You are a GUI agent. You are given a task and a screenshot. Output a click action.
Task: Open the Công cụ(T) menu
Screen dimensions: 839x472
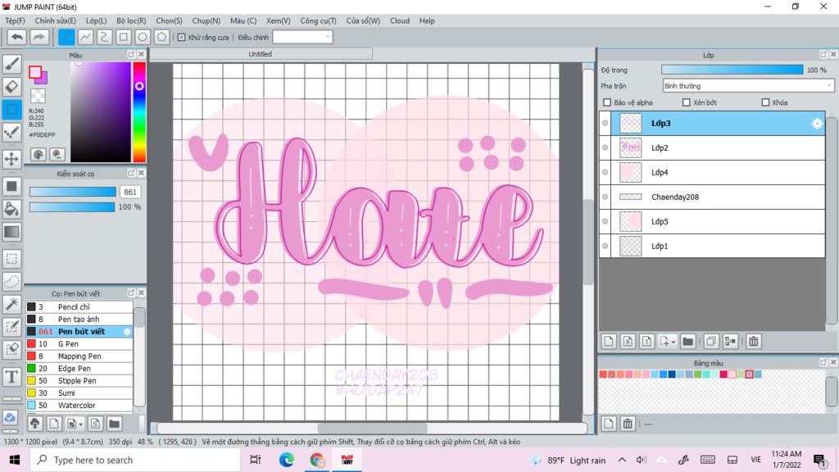click(318, 20)
